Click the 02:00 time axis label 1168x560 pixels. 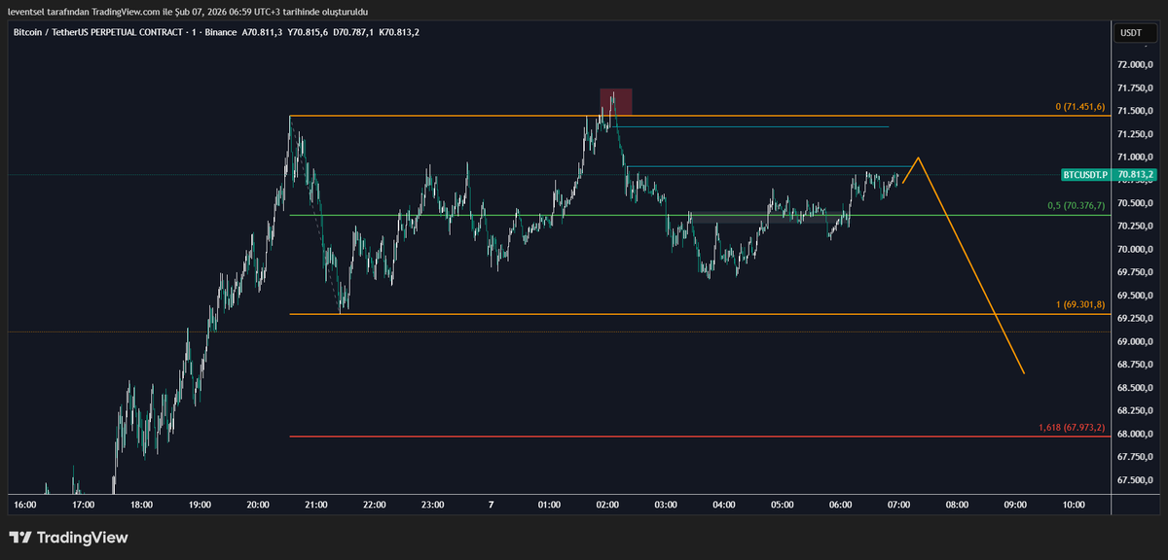(608, 505)
